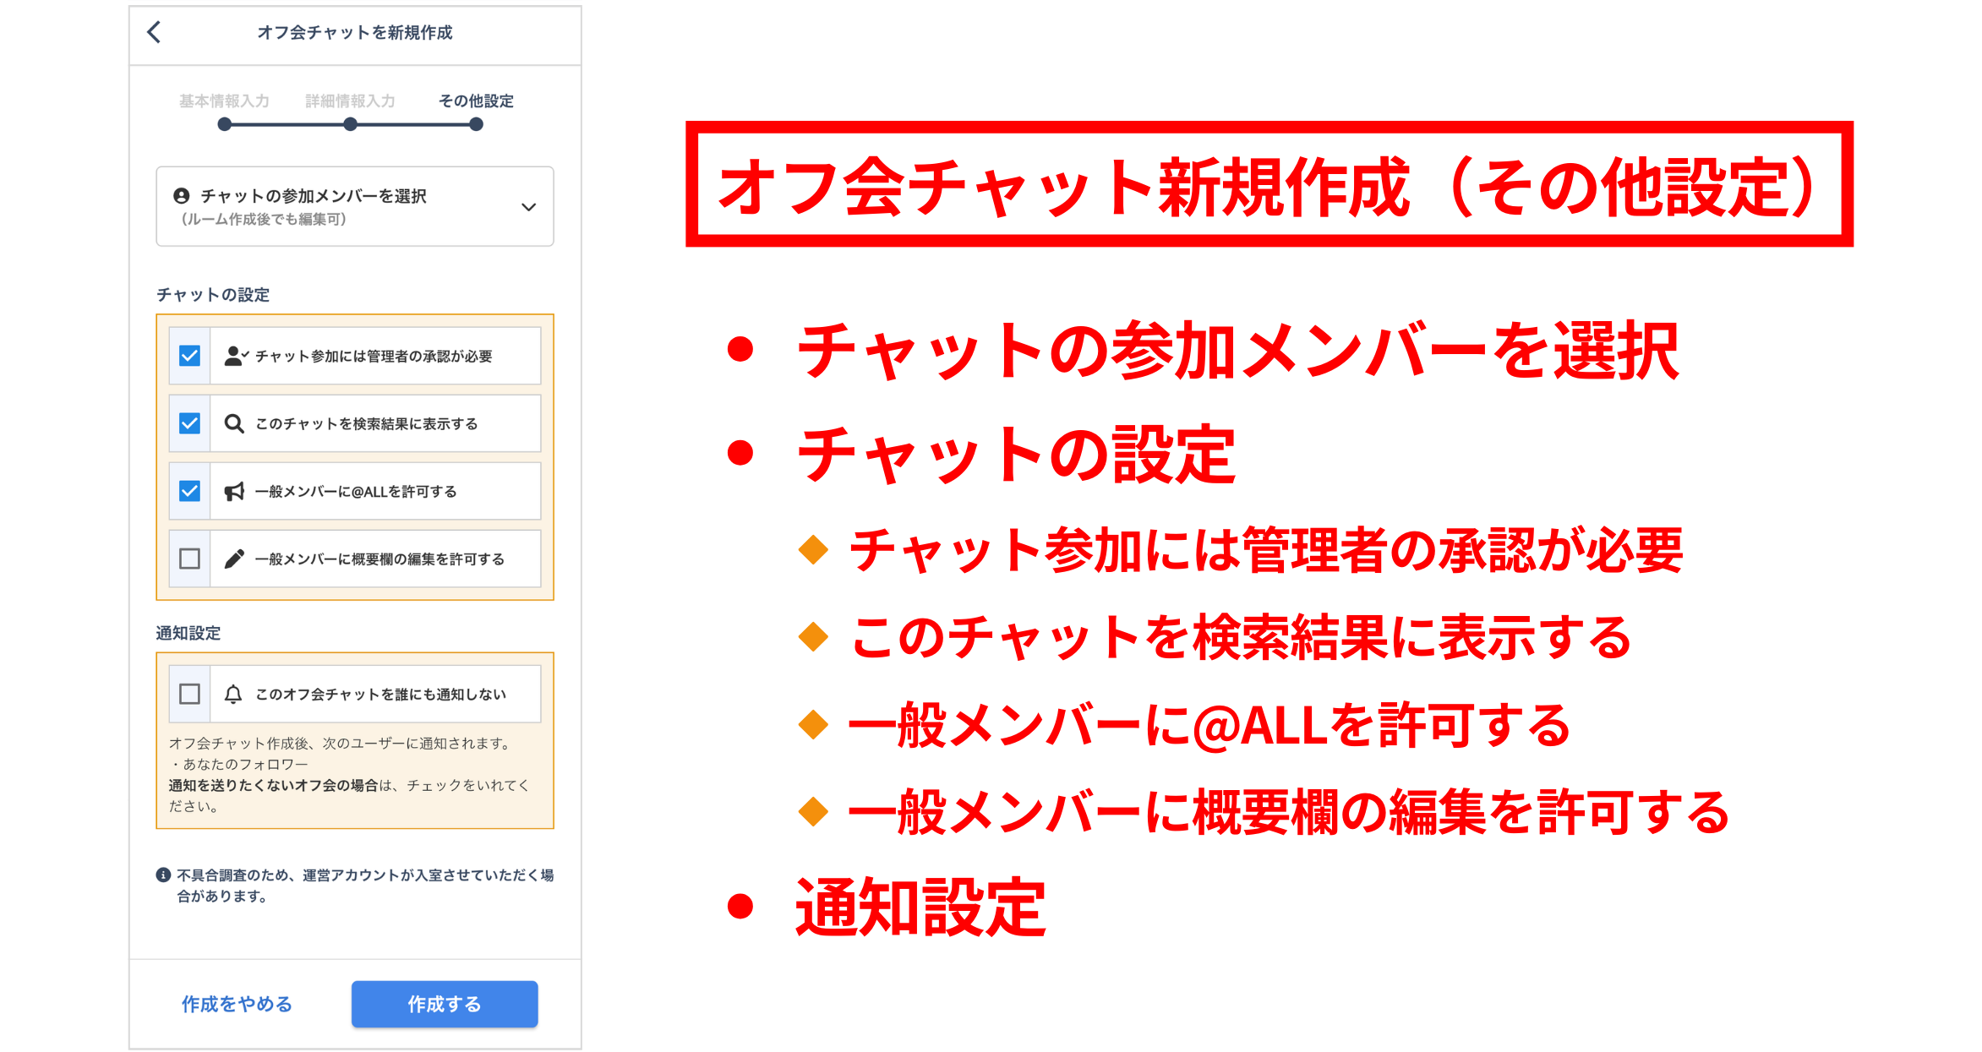This screenshot has height=1052, width=1982.
Task: Enable overview editing for general members
Action: coord(189,559)
